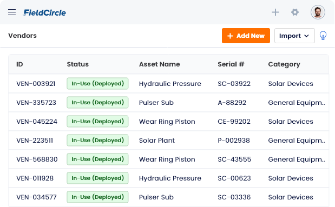335x207 pixels.
Task: Click Hydraulic Pressure in VEN-011928 row
Action: pos(170,178)
